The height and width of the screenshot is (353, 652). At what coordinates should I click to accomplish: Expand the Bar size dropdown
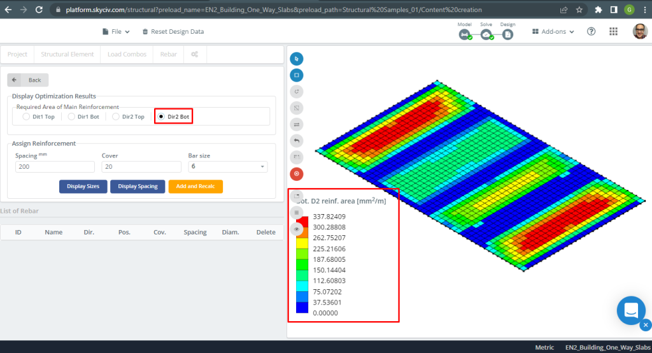227,166
